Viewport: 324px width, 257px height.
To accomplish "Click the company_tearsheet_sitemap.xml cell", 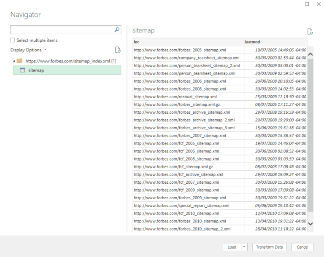I will [188, 58].
